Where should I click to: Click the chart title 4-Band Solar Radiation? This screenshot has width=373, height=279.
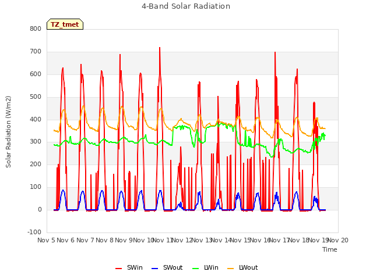pyautogui.click(x=186, y=6)
